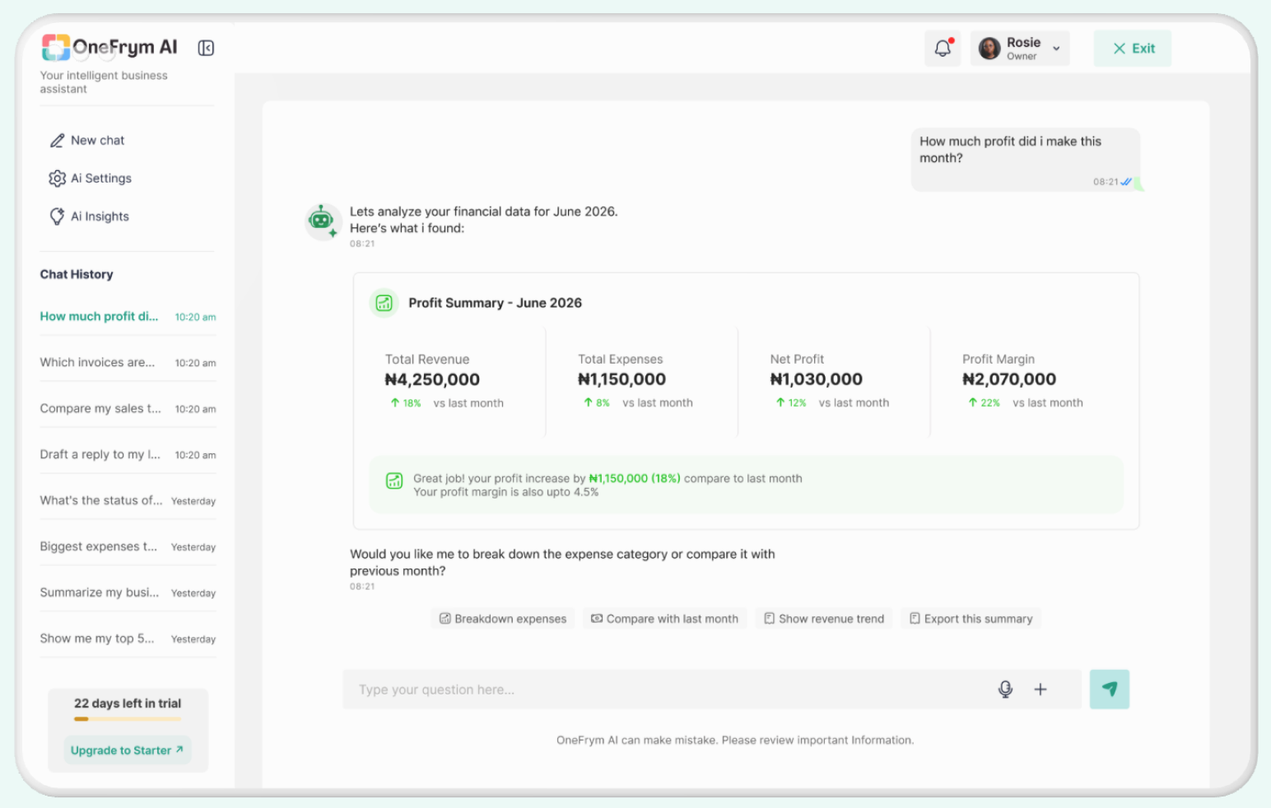The height and width of the screenshot is (808, 1271).
Task: Click the Profit Summary chart icon
Action: point(384,303)
